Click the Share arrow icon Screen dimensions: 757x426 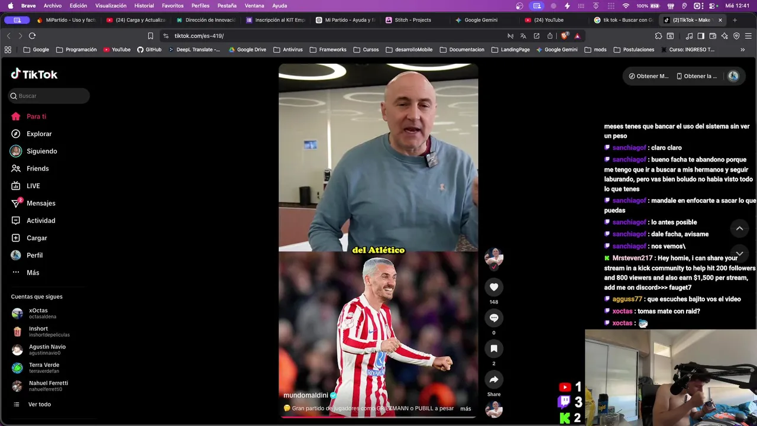pyautogui.click(x=494, y=379)
